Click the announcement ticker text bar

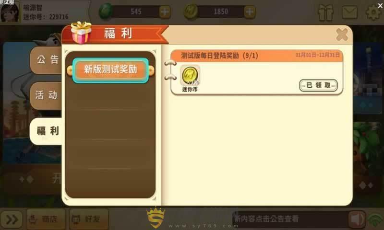[291, 219]
